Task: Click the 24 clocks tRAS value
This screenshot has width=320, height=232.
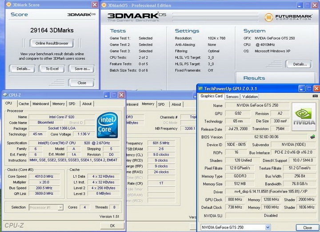Action: tap(161, 172)
